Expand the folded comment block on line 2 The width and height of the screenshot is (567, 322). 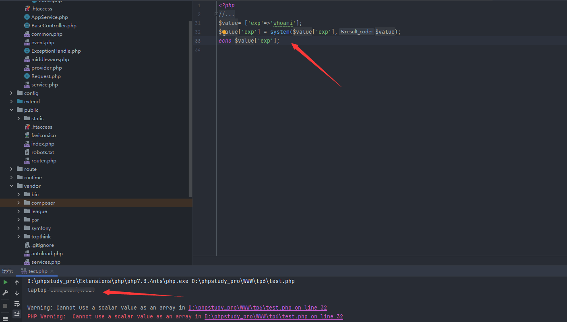coord(216,14)
